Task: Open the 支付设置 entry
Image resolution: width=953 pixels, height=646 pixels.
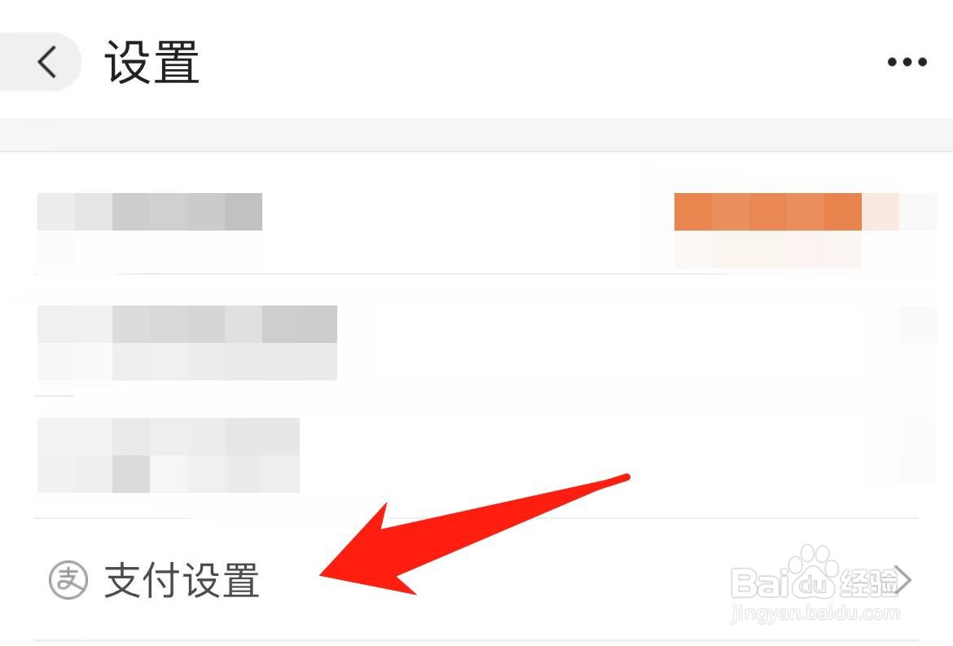Action: coord(476,579)
